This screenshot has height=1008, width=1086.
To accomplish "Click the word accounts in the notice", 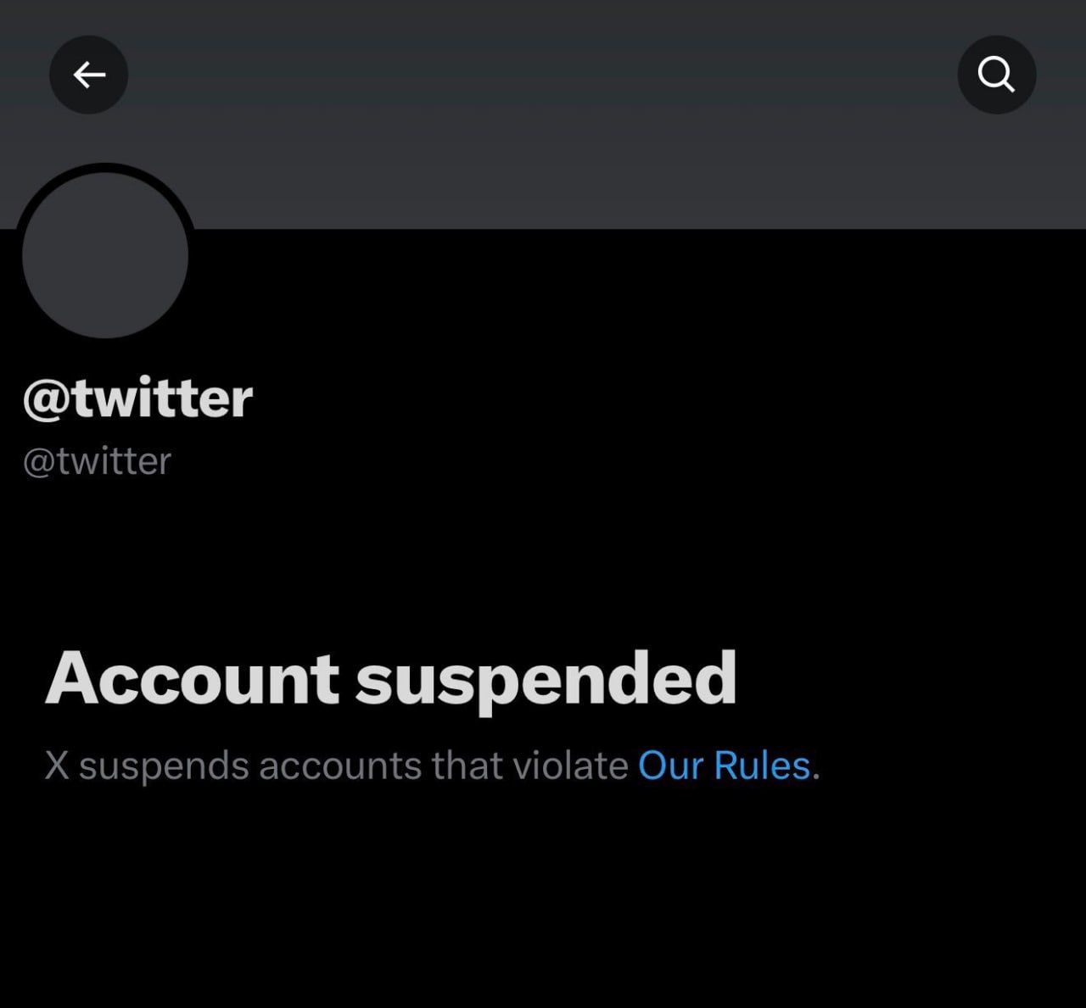I will pos(340,766).
